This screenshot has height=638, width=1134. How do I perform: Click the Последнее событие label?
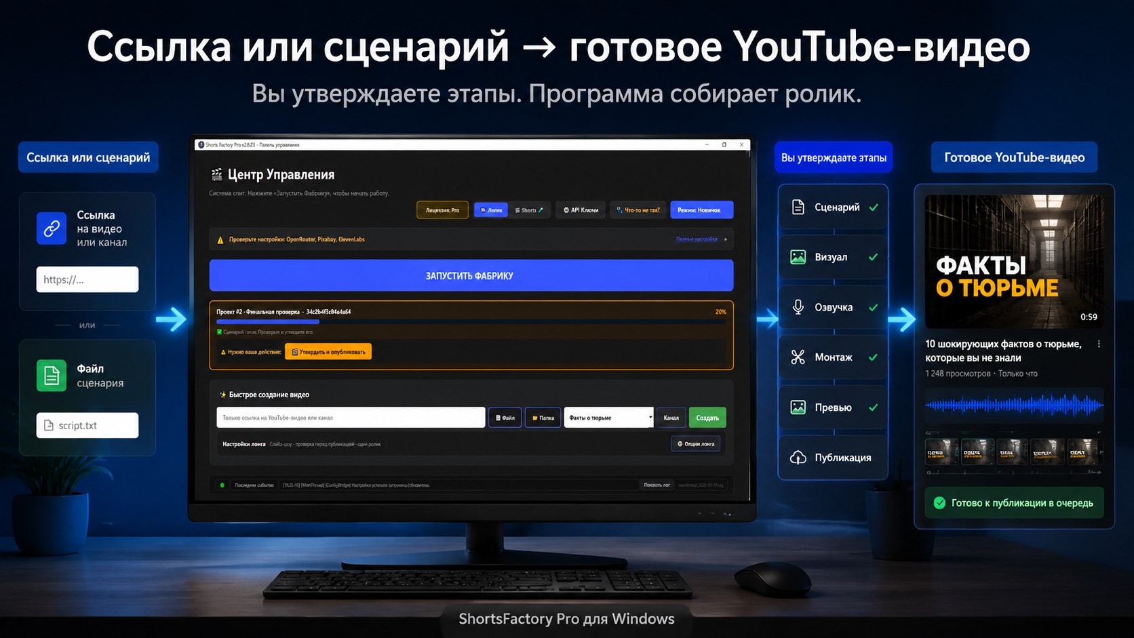[254, 485]
